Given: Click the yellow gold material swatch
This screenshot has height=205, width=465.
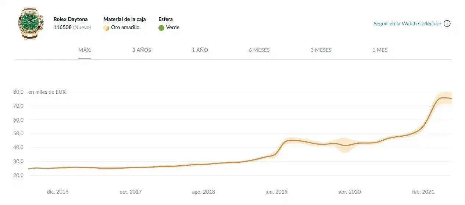Looking at the screenshot, I should tap(106, 28).
